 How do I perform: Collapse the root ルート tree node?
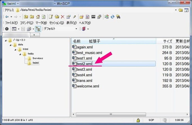click(6, 41)
